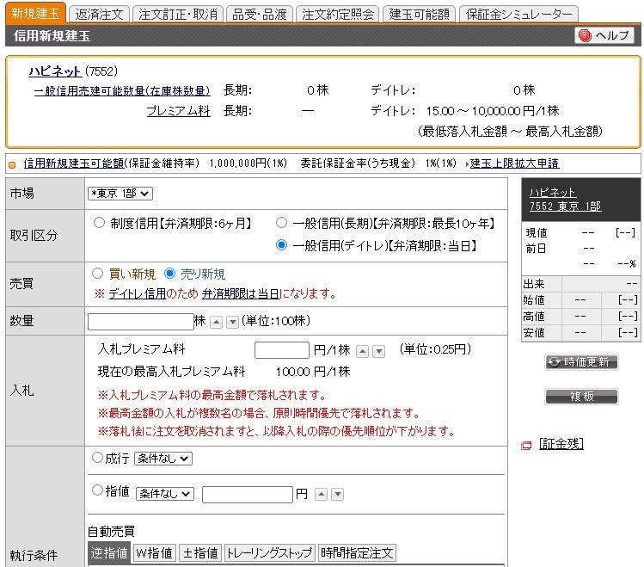Image resolution: width=644 pixels, height=567 pixels.
Task: Switch to 建玉可能額 tab
Action: click(x=420, y=15)
